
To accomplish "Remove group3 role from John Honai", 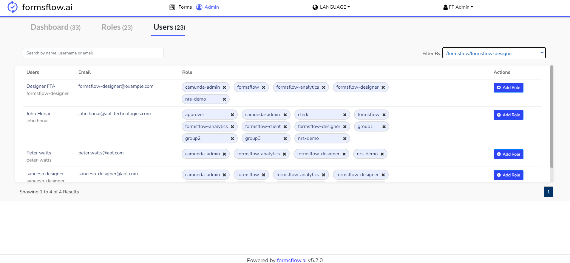I will 285,139.
